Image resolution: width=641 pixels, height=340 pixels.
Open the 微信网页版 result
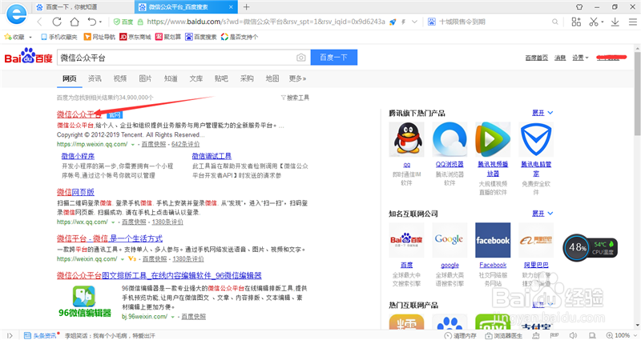[75, 192]
